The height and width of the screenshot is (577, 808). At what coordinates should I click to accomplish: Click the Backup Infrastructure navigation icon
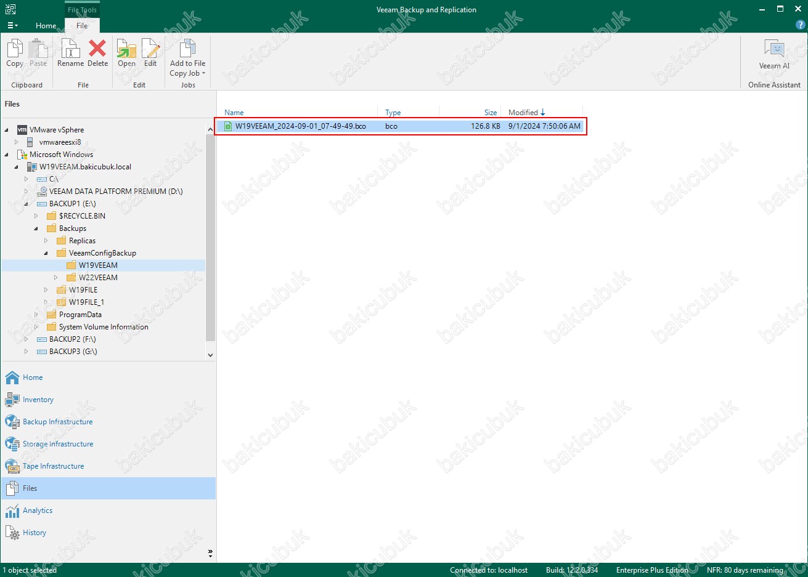pyautogui.click(x=12, y=422)
